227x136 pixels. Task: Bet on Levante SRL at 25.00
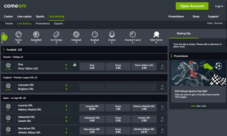click(x=92, y=108)
